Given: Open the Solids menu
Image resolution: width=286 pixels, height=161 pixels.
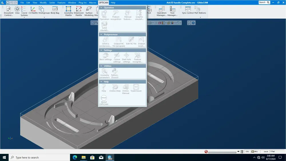Looking at the screenshot, I should (x=52, y=3).
